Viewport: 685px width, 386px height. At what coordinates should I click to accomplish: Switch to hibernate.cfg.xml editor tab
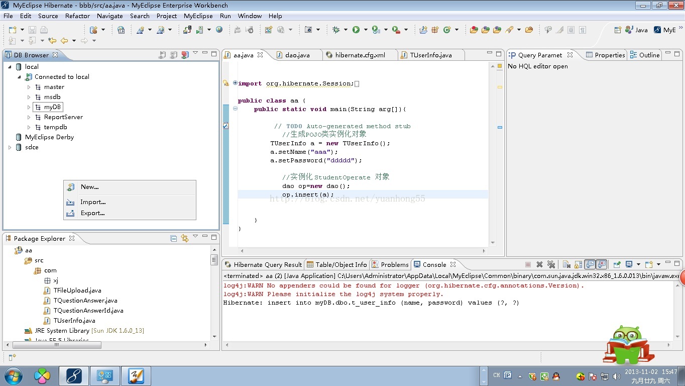click(x=360, y=55)
